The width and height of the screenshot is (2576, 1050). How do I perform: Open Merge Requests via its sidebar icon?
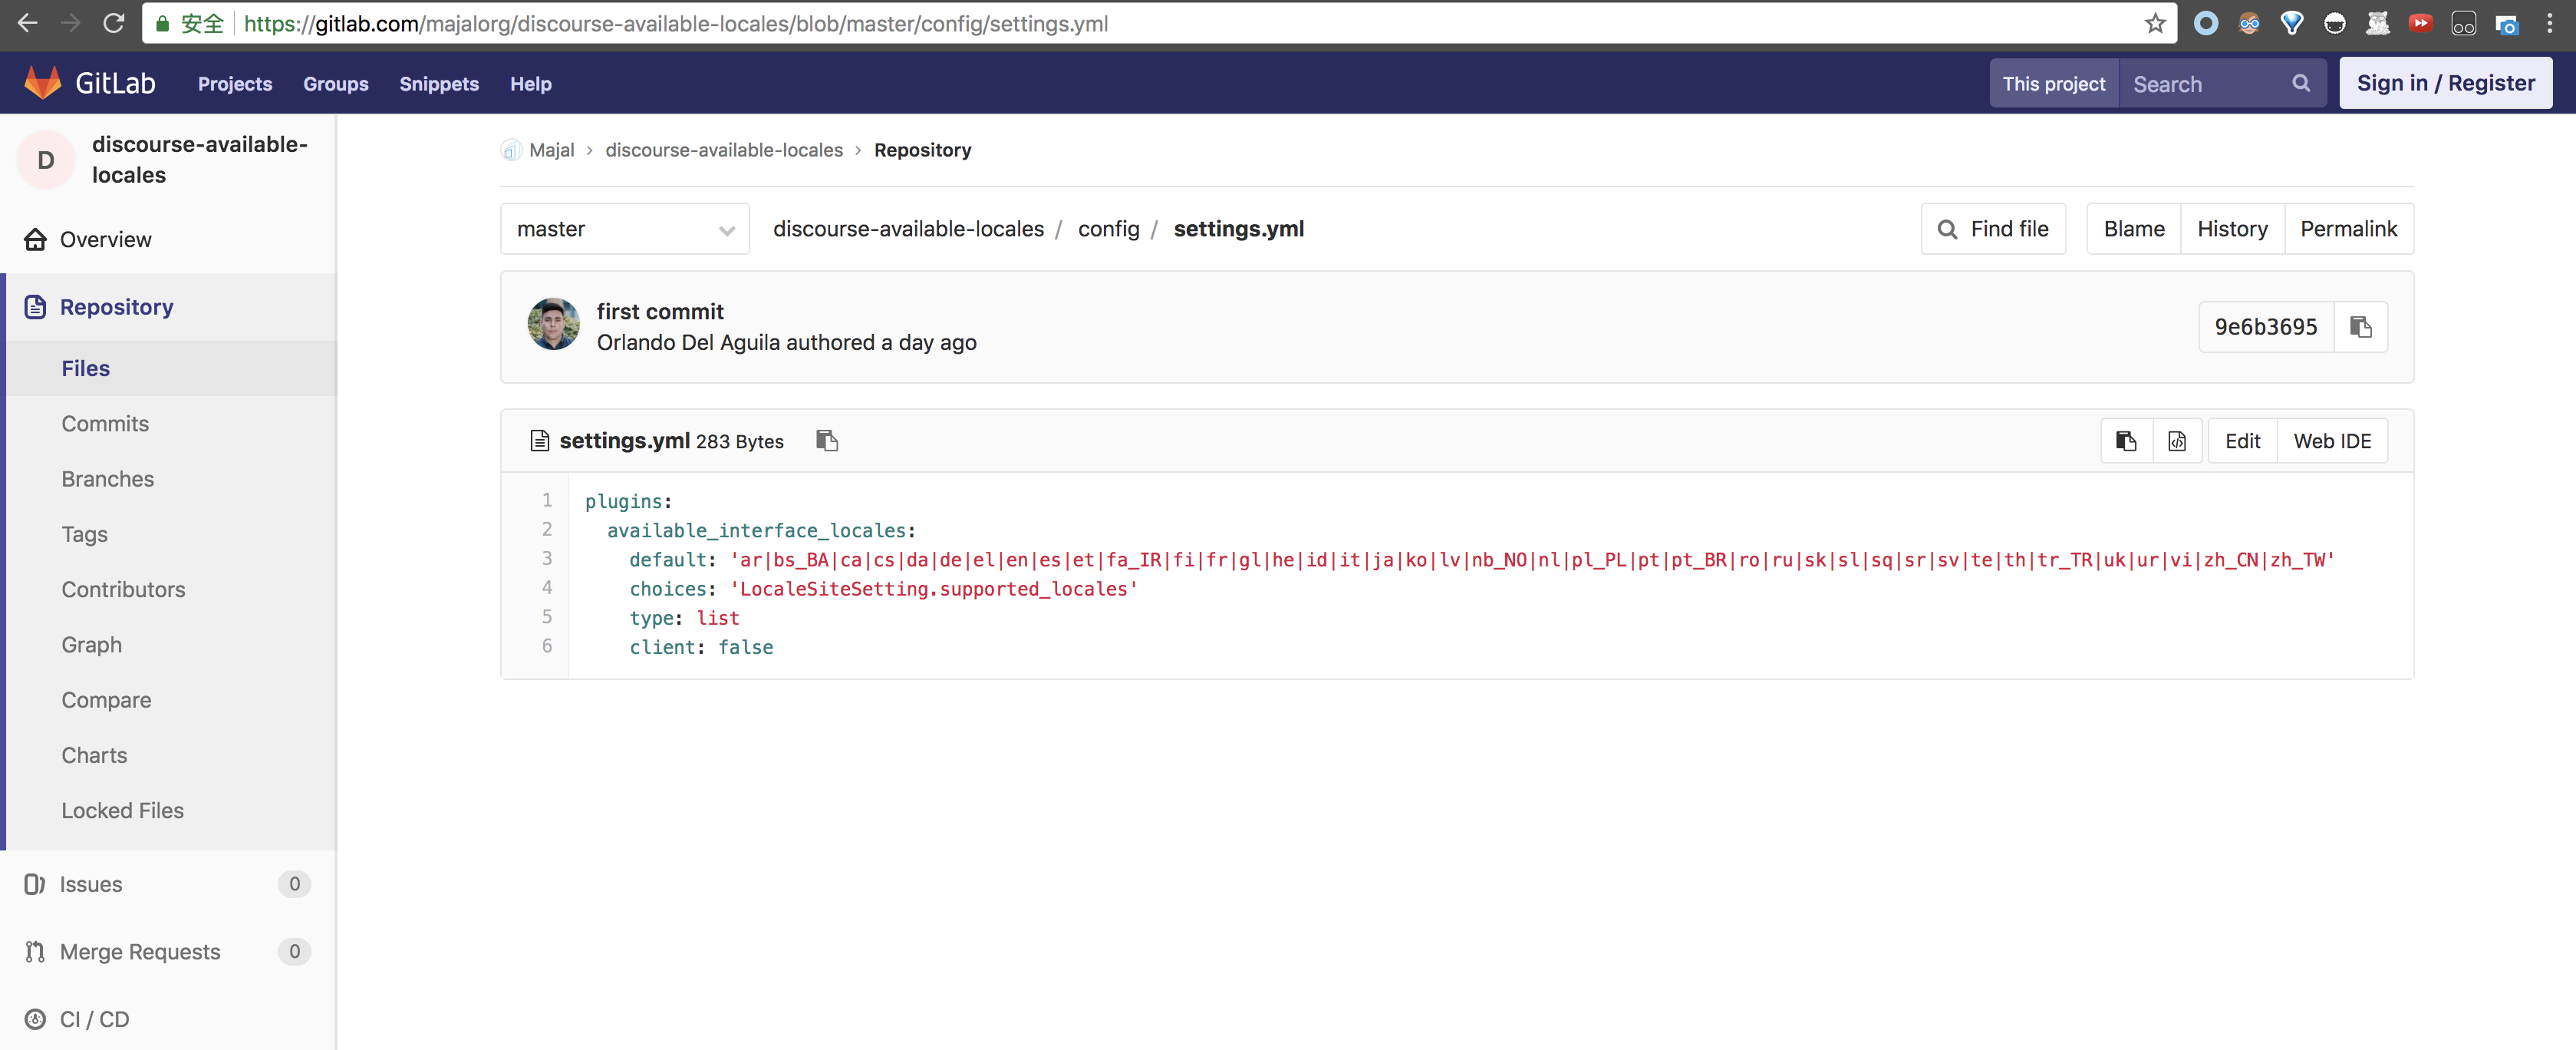[x=35, y=951]
